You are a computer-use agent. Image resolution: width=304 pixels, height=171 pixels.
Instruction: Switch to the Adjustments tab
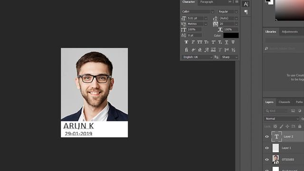coord(289,32)
